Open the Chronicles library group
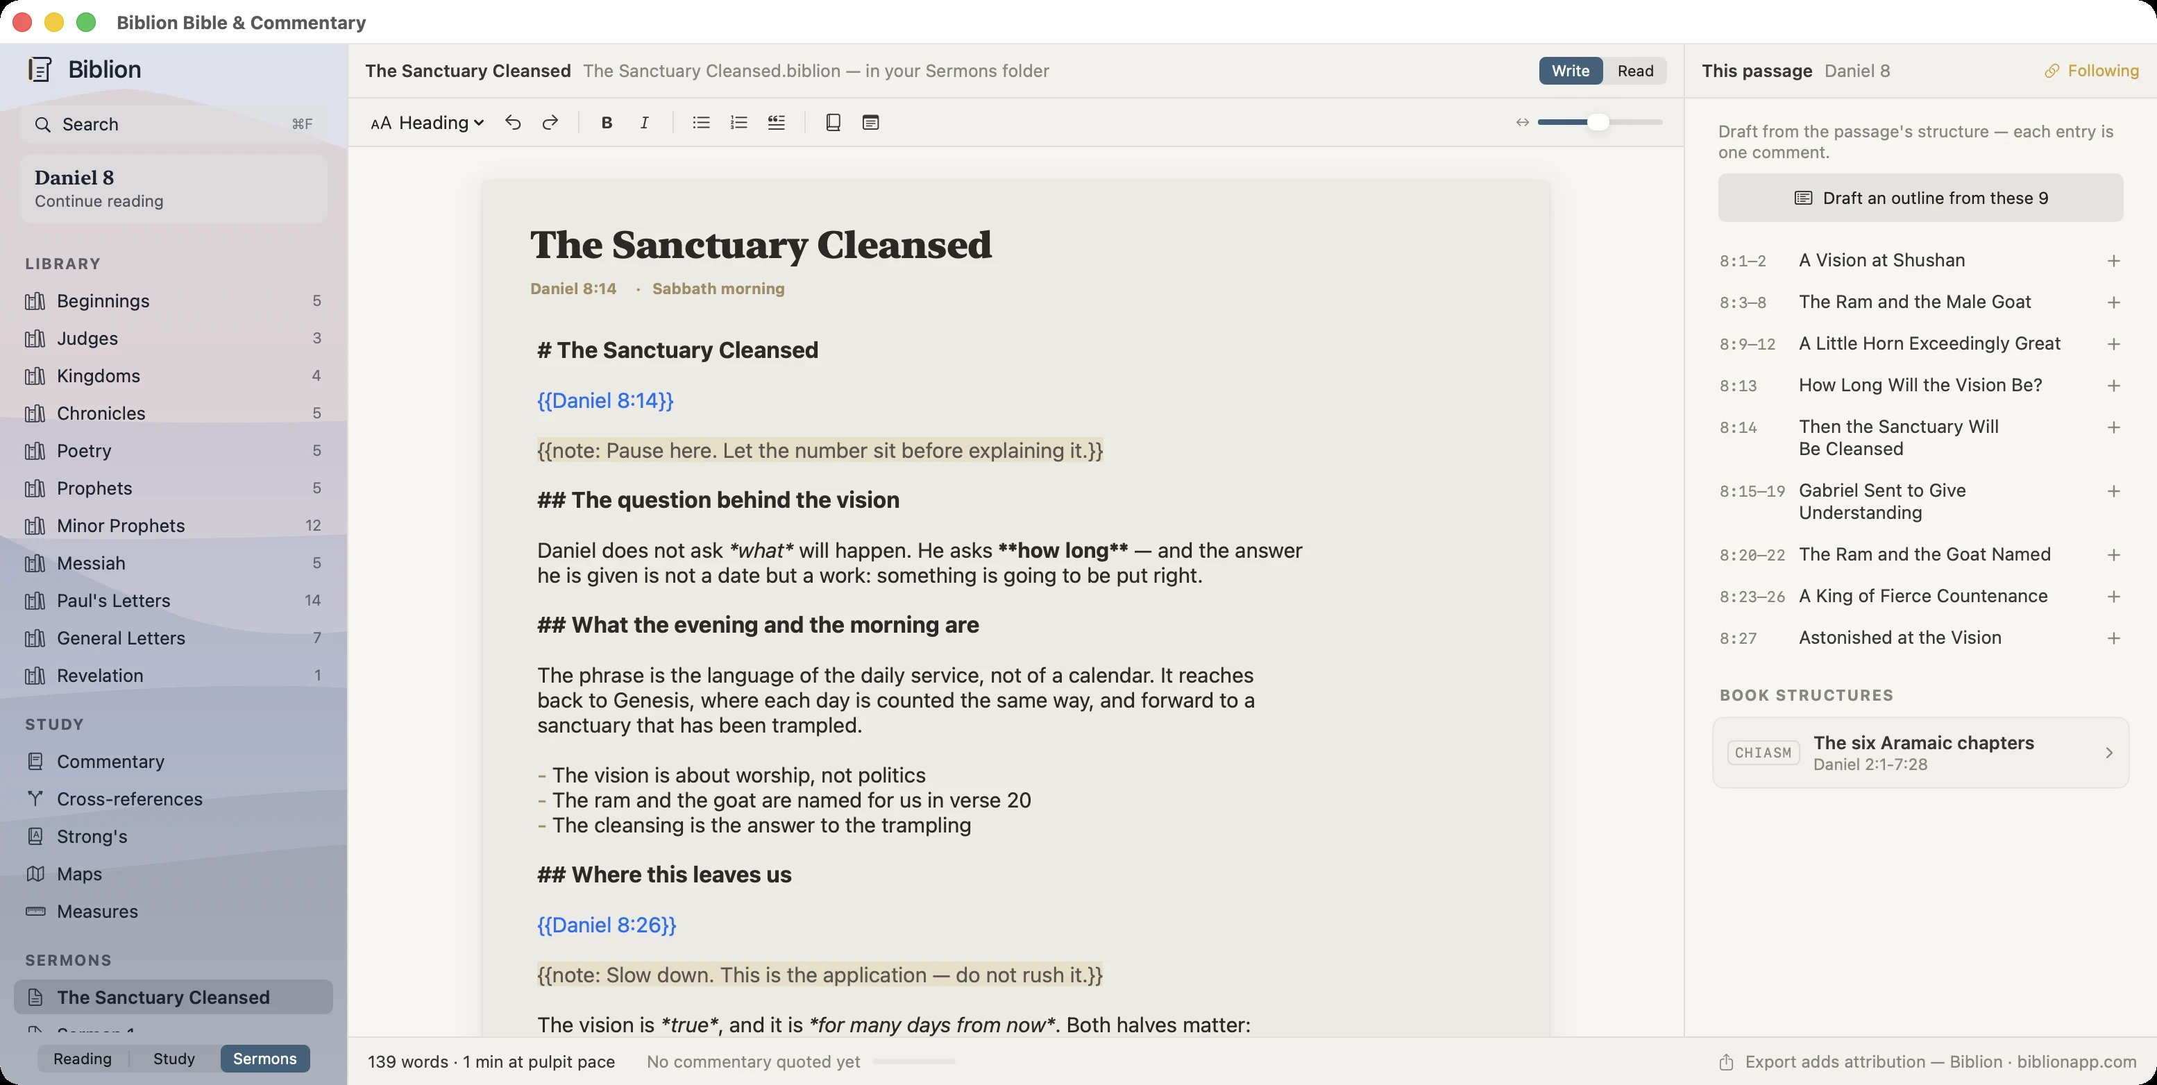2157x1085 pixels. click(174, 413)
